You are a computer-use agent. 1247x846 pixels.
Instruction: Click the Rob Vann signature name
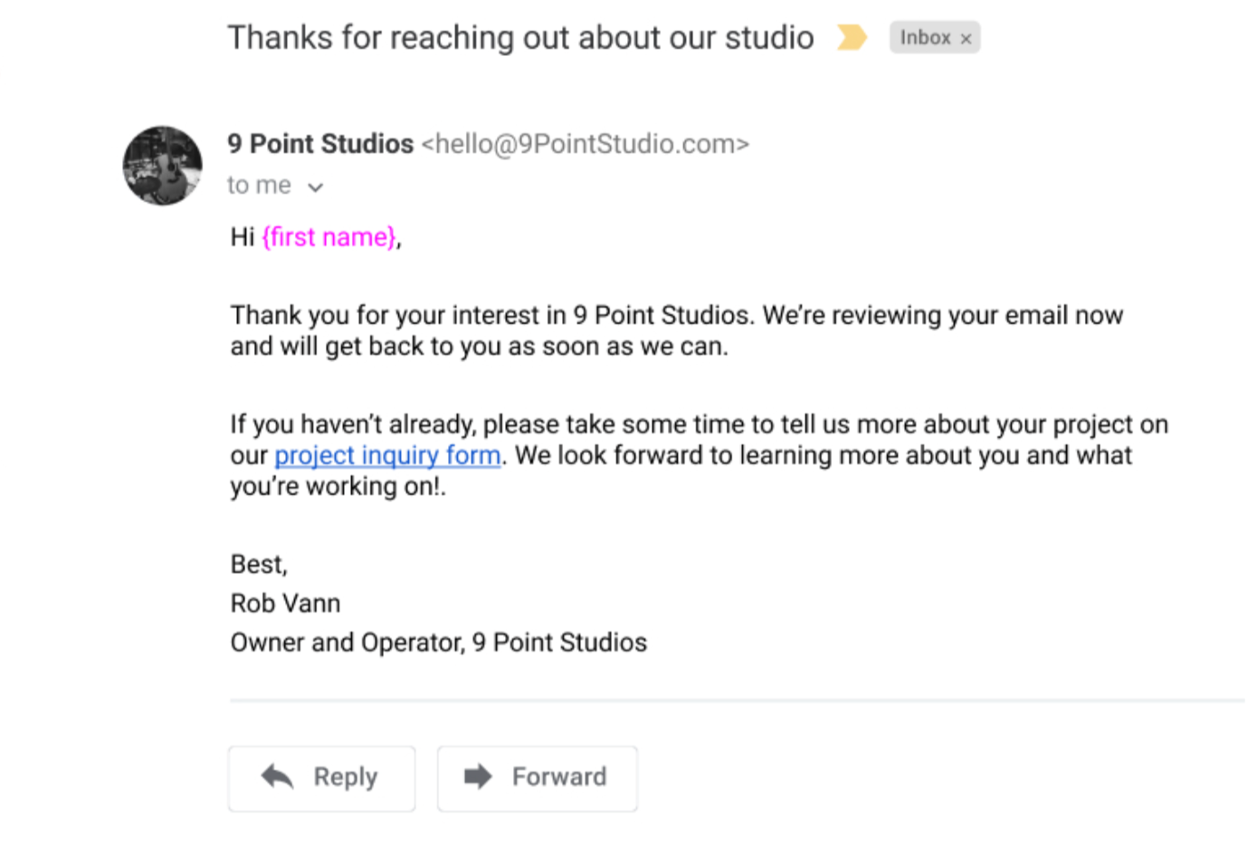285,604
